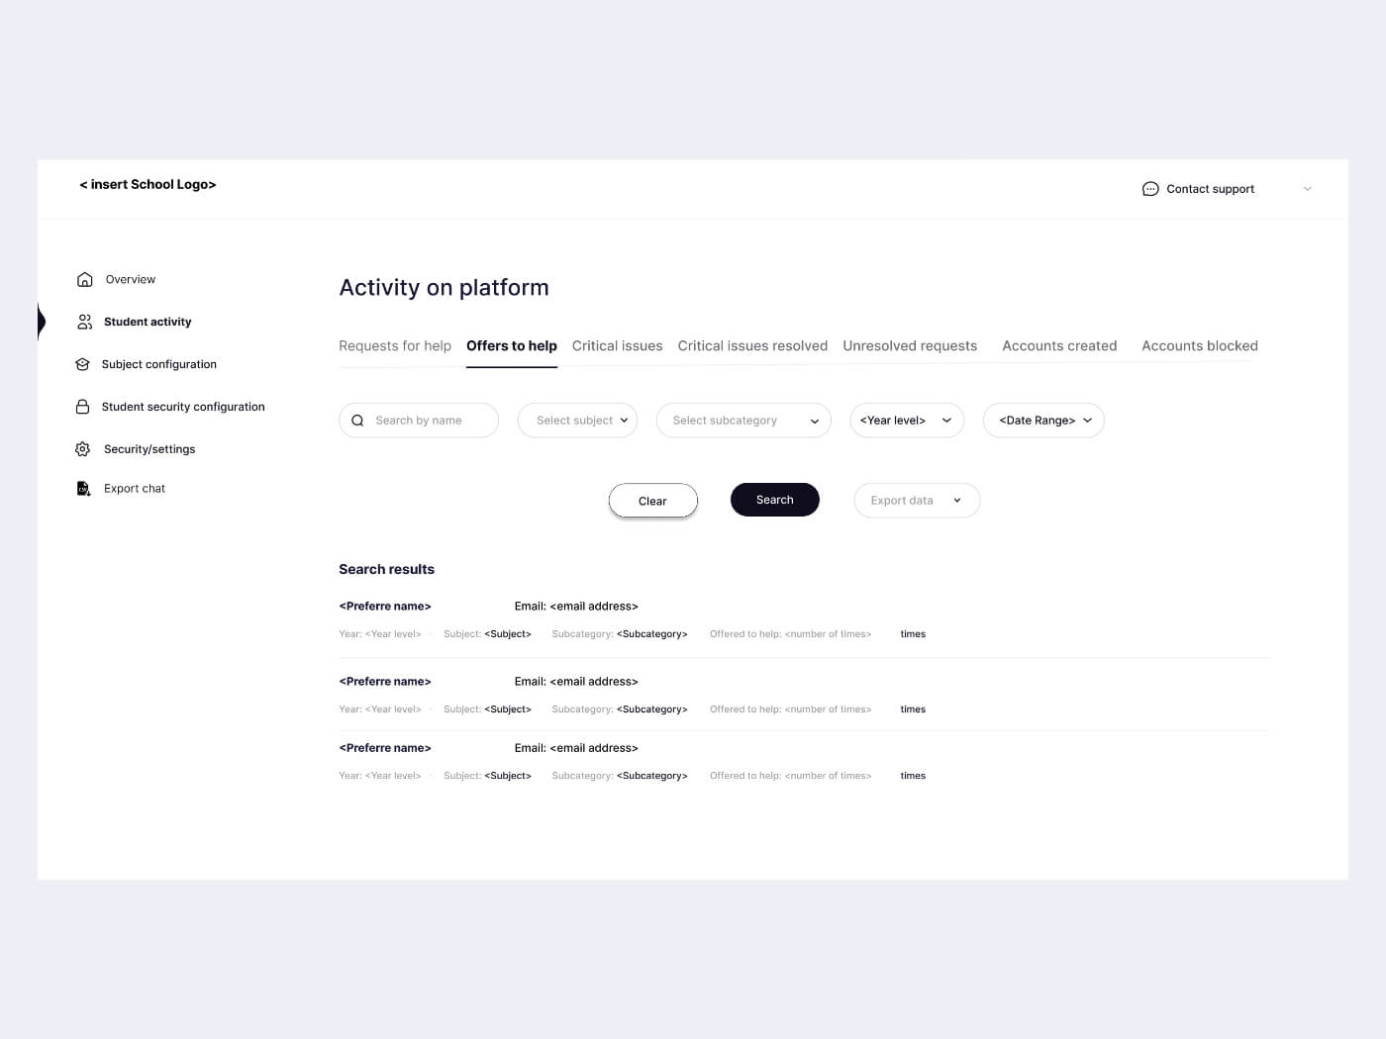Click the Overview home icon in sidebar
The width and height of the screenshot is (1386, 1039).
pos(84,279)
